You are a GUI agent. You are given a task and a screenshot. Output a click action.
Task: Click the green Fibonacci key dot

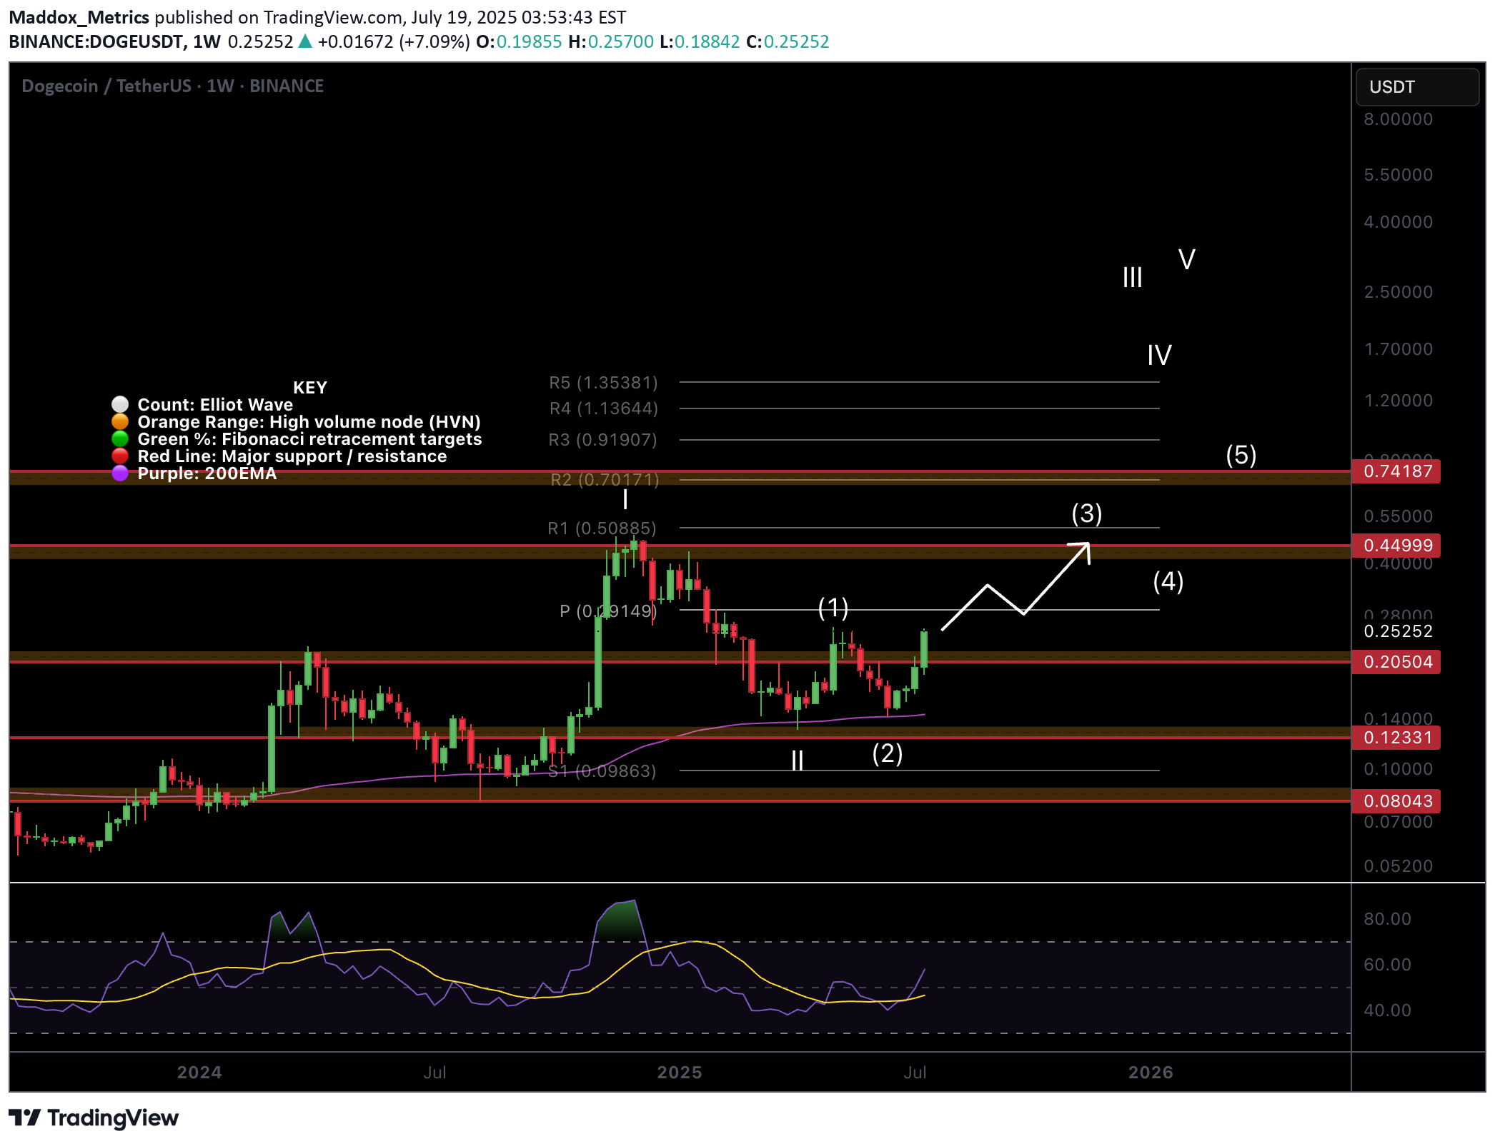point(120,438)
